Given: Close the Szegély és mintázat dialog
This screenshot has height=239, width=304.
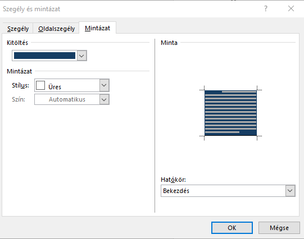Looking at the screenshot, I should tap(291, 8).
